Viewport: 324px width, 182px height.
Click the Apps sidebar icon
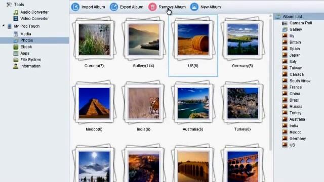pos(16,53)
